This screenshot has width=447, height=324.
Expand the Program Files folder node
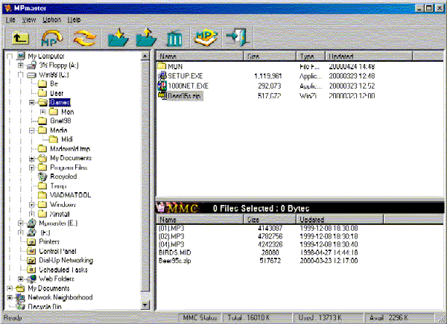point(31,168)
